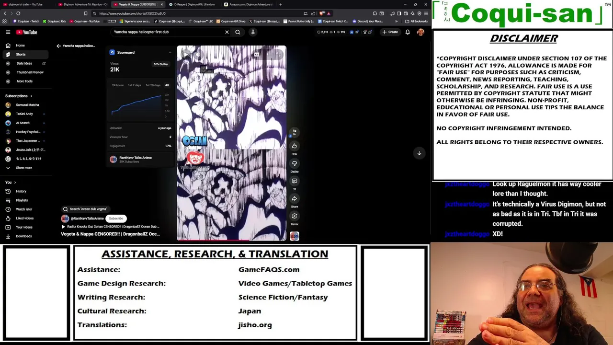Image resolution: width=613 pixels, height=345 pixels.
Task: Open the Create upload menu
Action: click(x=390, y=32)
